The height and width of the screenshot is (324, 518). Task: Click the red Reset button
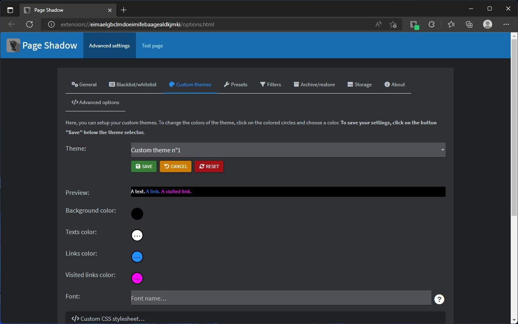click(x=209, y=166)
